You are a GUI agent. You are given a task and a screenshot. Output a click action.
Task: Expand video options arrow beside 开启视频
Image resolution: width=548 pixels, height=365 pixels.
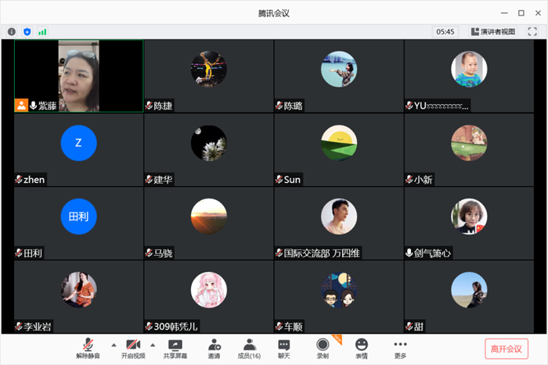153,344
